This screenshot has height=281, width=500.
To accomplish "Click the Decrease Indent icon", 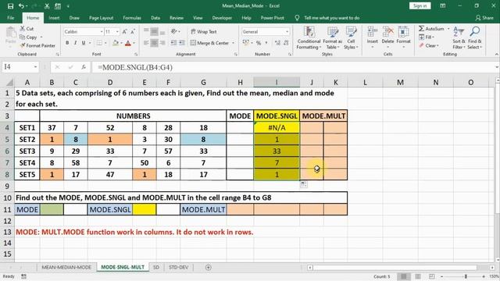I will (x=173, y=43).
